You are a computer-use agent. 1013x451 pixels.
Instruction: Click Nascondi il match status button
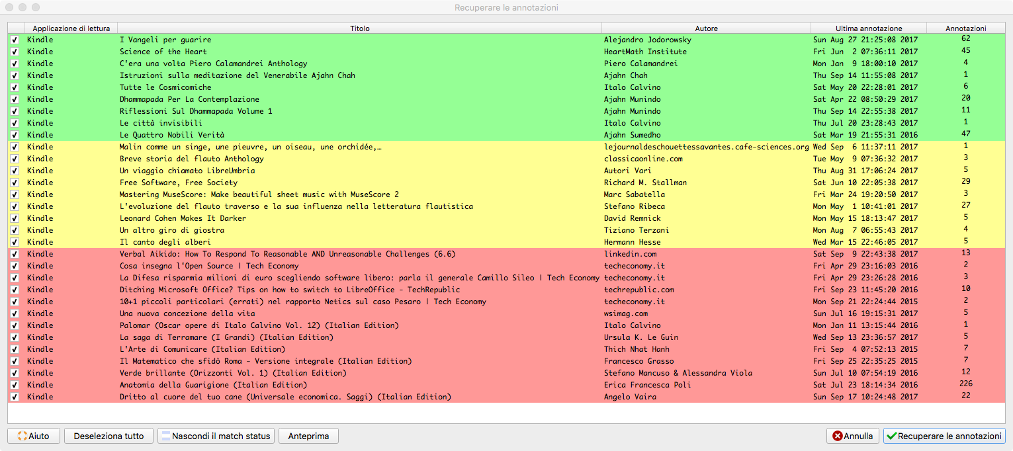(x=216, y=436)
